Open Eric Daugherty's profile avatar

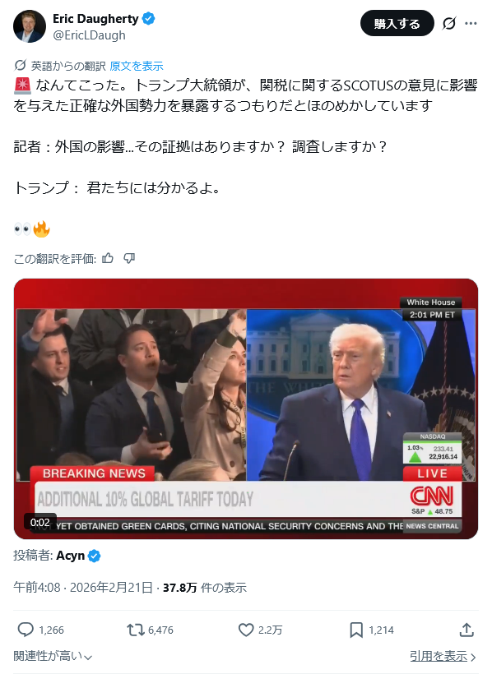(30, 26)
